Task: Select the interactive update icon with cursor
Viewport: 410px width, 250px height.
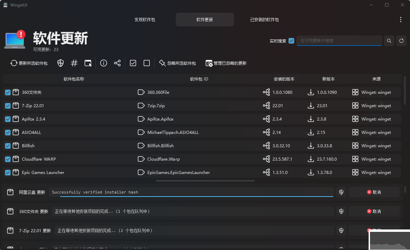Action: [x=88, y=63]
